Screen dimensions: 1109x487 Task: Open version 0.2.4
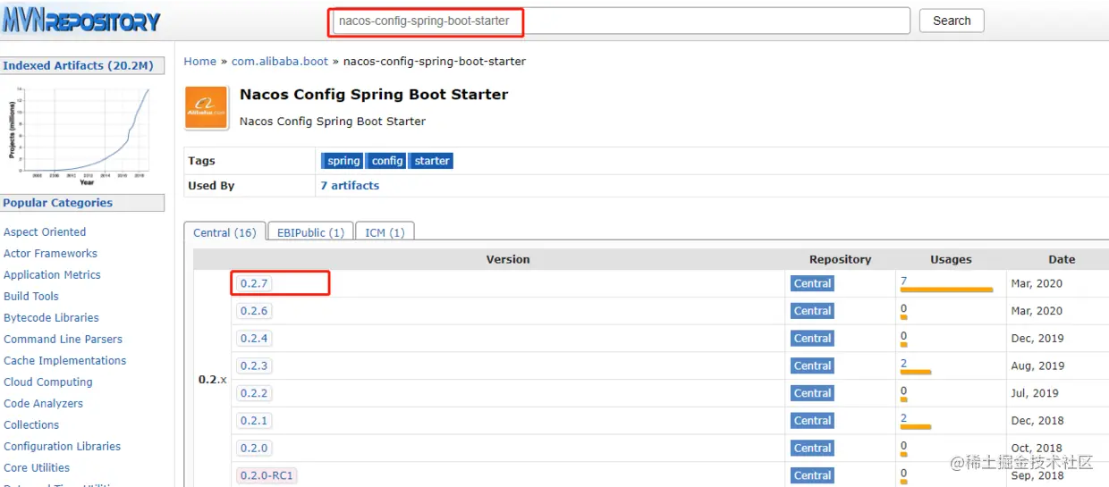254,339
